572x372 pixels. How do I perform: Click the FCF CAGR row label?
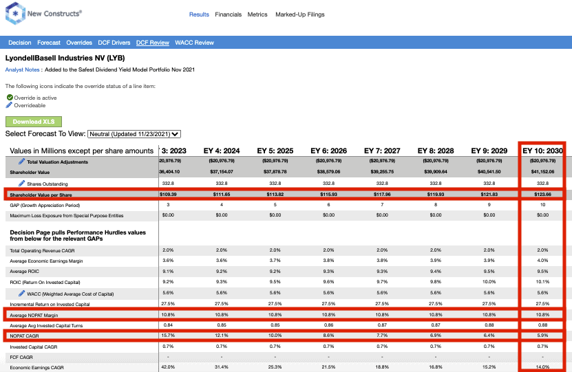point(21,357)
